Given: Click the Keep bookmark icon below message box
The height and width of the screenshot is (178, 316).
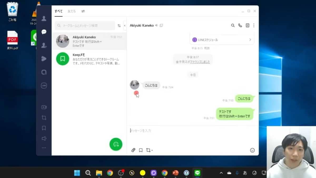Looking at the screenshot, I should pyautogui.click(x=141, y=150).
